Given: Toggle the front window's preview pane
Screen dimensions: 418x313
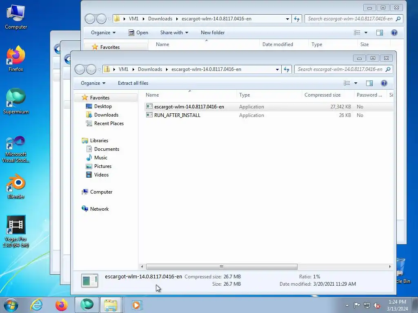Looking at the screenshot, I should (x=369, y=83).
